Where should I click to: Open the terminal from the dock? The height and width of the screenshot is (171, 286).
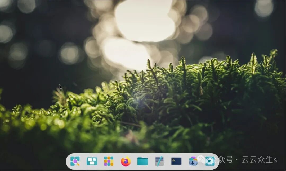(176, 161)
